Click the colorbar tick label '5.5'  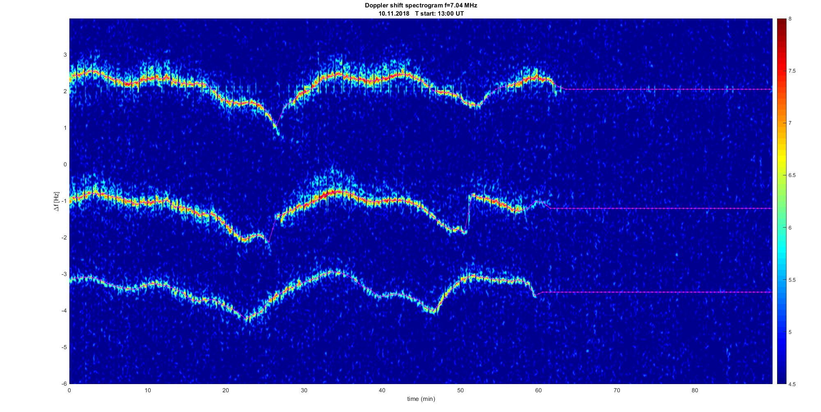tap(792, 280)
